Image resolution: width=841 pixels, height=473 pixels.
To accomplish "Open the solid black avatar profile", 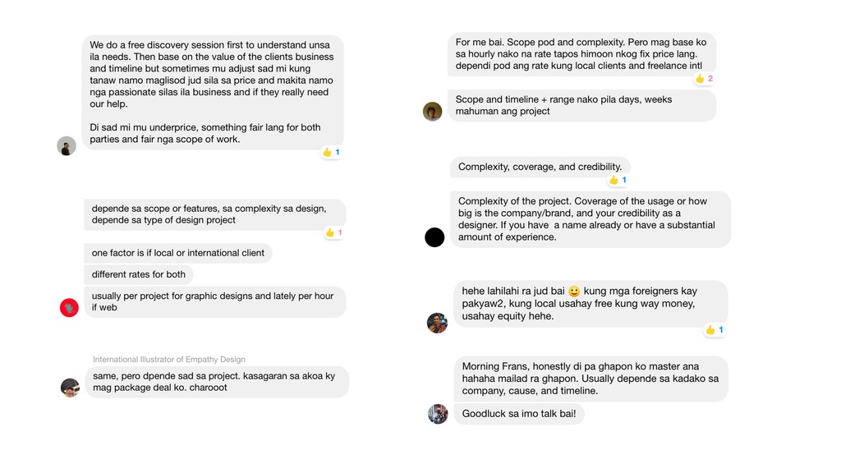I will [x=434, y=237].
